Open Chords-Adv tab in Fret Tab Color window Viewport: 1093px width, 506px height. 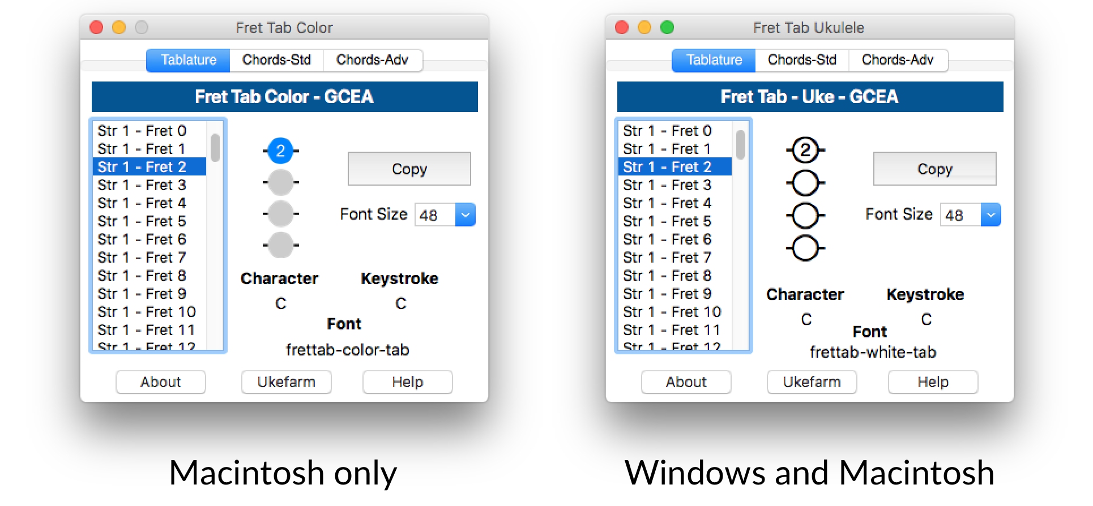click(372, 60)
